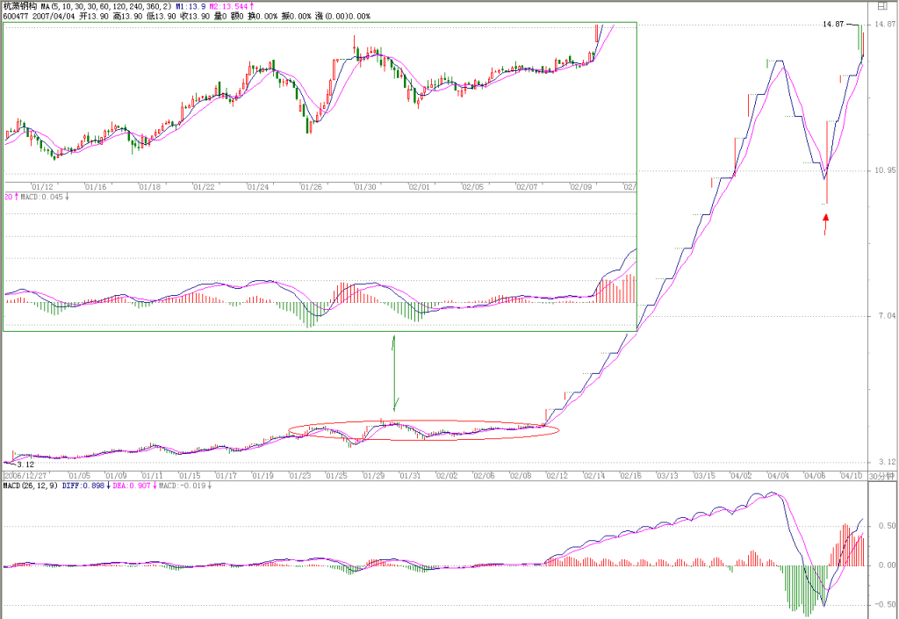
Task: Open the MACD(26,12,9) indicator parameters
Action: point(31,486)
